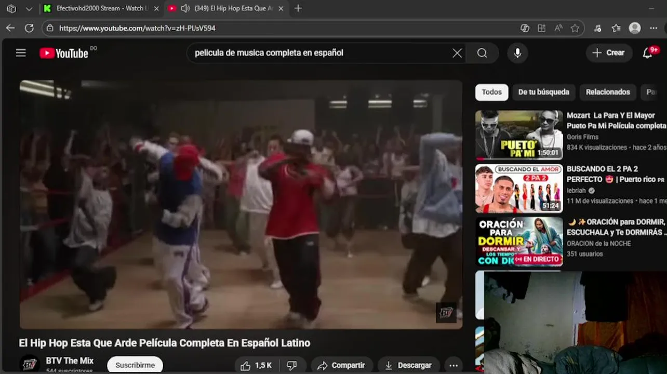Click the video player to pause
The height and width of the screenshot is (374, 667).
pos(241,204)
